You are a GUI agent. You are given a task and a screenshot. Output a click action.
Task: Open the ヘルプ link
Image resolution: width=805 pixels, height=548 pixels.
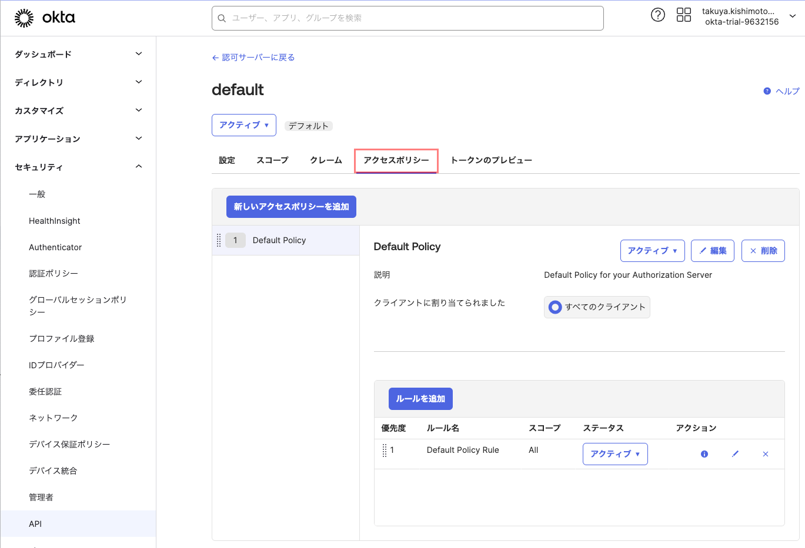coord(787,91)
